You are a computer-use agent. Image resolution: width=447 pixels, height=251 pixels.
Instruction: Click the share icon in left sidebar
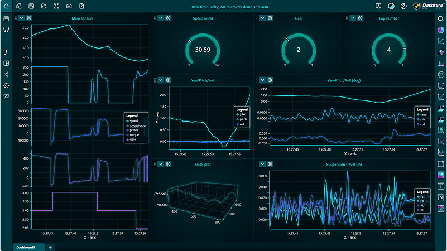pos(6,74)
